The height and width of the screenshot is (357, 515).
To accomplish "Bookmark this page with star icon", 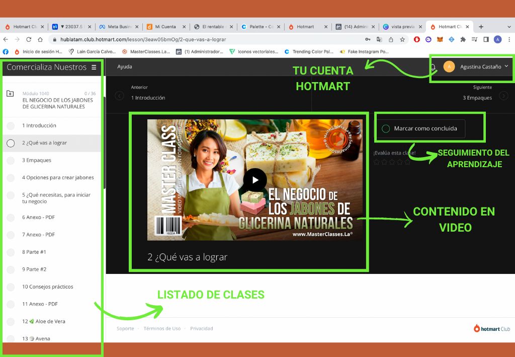I will click(x=402, y=39).
